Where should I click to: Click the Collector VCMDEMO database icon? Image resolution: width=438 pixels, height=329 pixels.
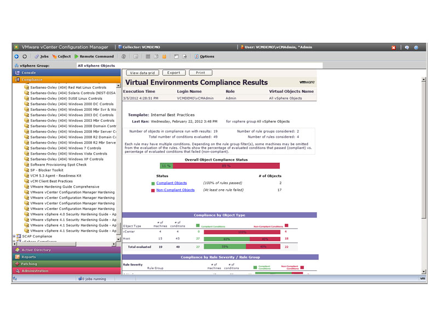click(x=120, y=47)
